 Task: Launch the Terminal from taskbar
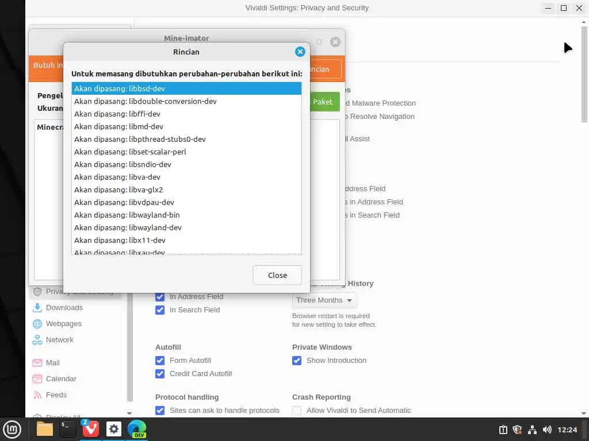point(68,429)
